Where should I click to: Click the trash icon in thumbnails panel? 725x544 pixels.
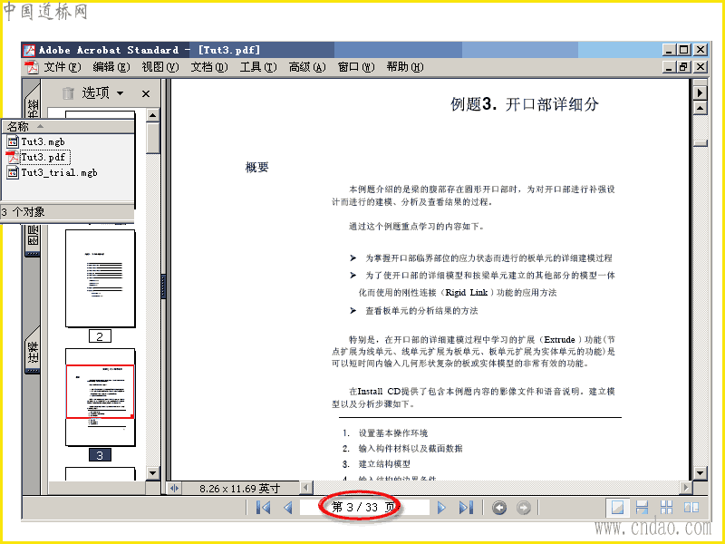(68, 93)
